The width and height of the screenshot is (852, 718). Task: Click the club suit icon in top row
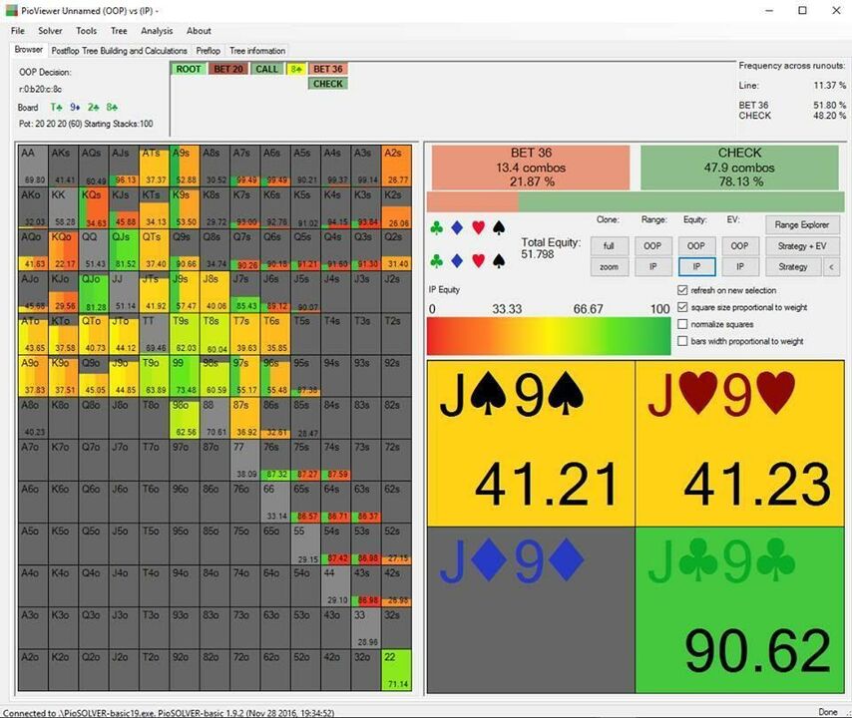436,228
